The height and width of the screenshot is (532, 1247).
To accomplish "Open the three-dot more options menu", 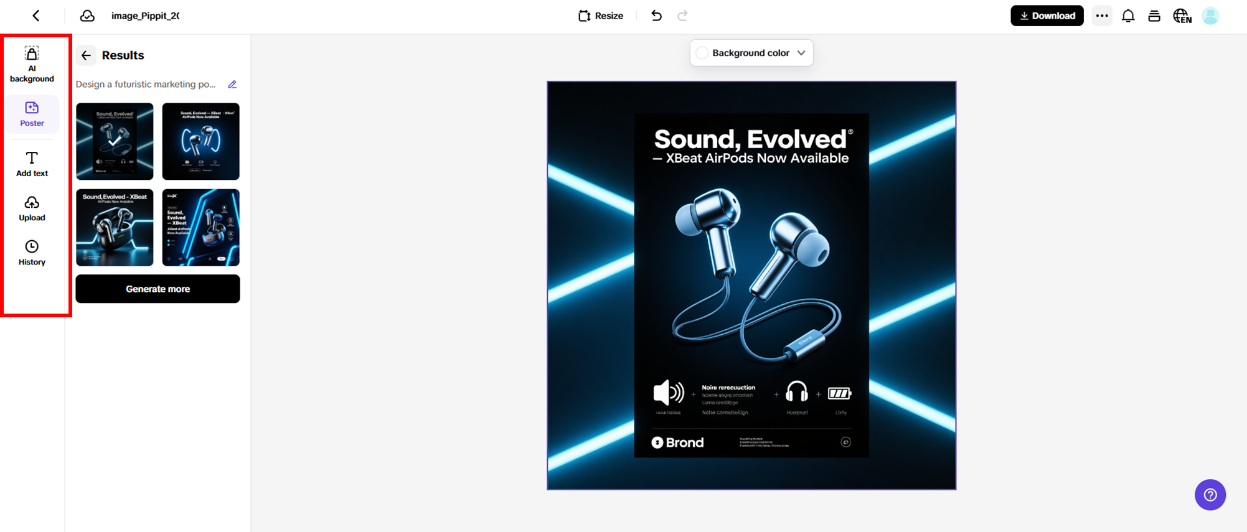I will pyautogui.click(x=1102, y=16).
